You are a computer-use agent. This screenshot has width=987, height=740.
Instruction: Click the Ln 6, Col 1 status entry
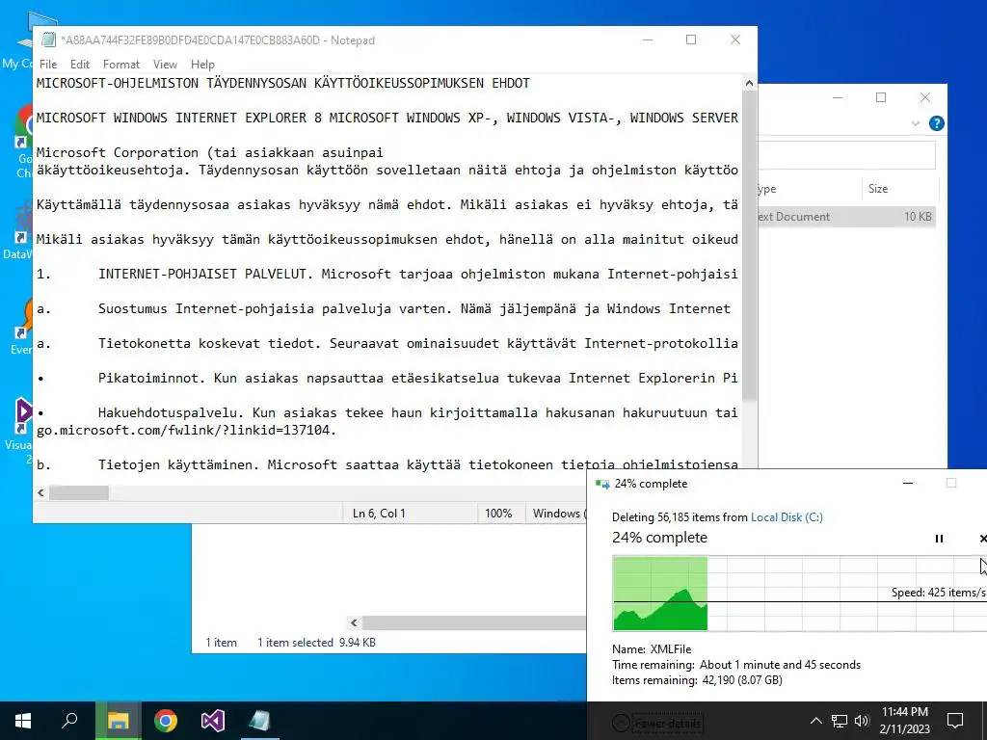(379, 514)
